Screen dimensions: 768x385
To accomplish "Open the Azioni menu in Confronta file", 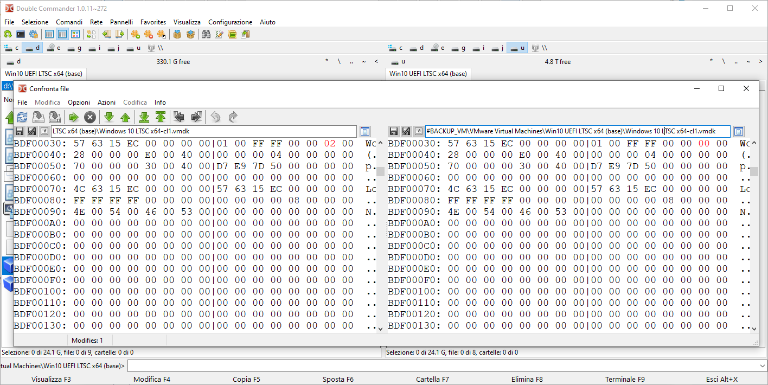I will 107,102.
